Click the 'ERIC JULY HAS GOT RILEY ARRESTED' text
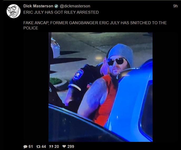 tap(61, 12)
